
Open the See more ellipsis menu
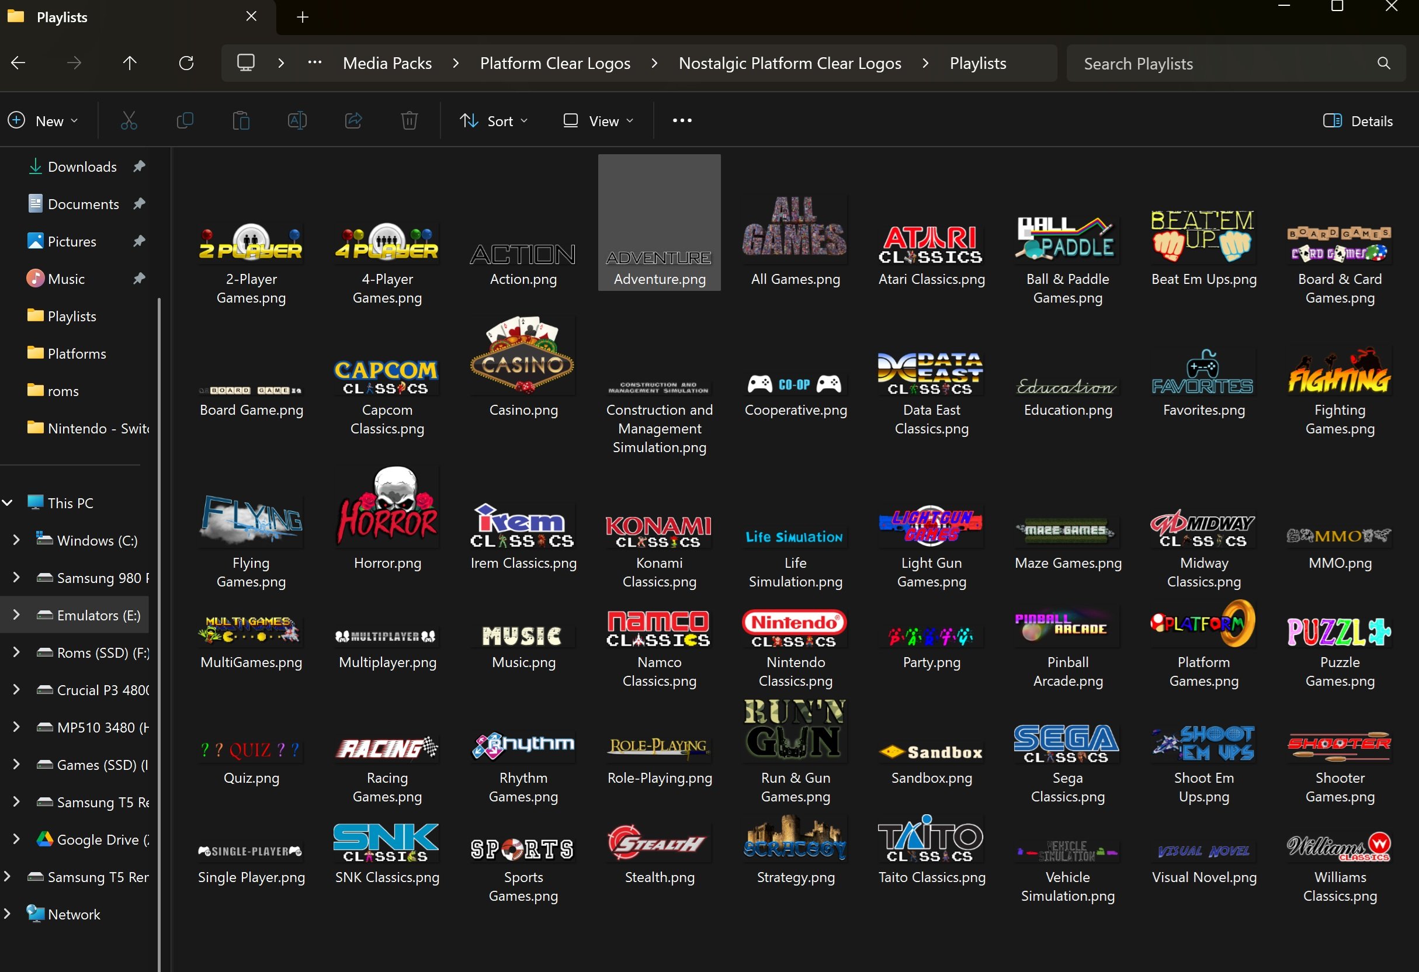[682, 121]
